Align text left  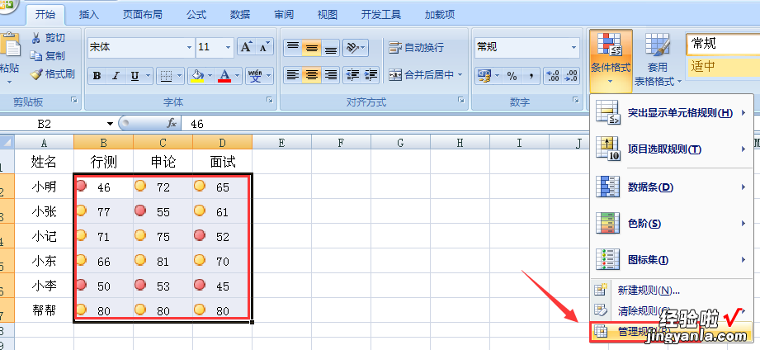(293, 74)
